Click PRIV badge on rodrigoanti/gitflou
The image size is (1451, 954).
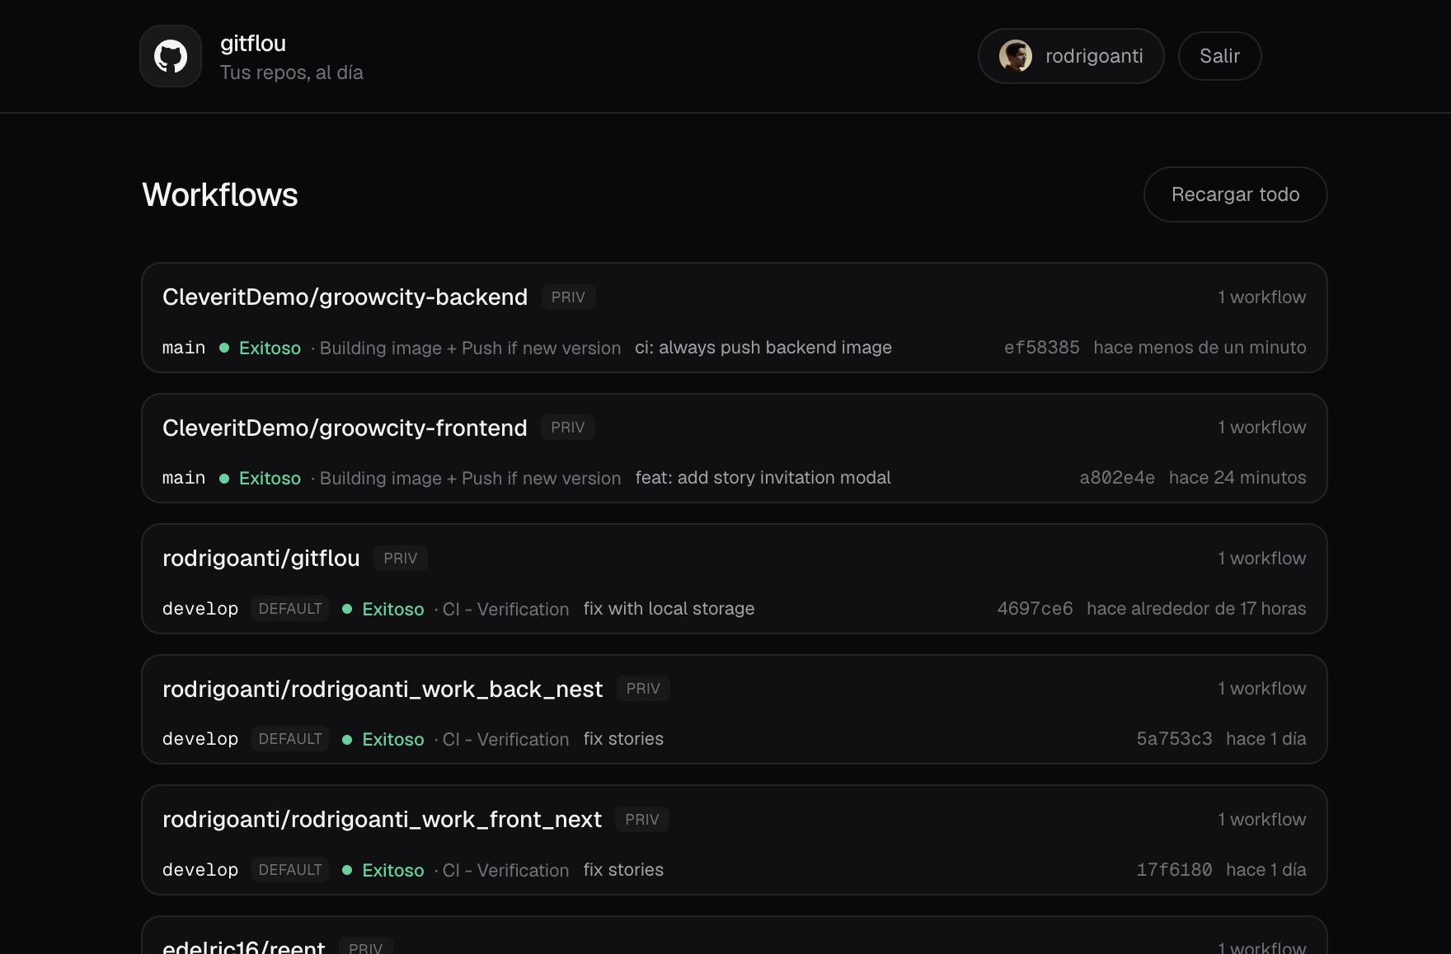401,559
